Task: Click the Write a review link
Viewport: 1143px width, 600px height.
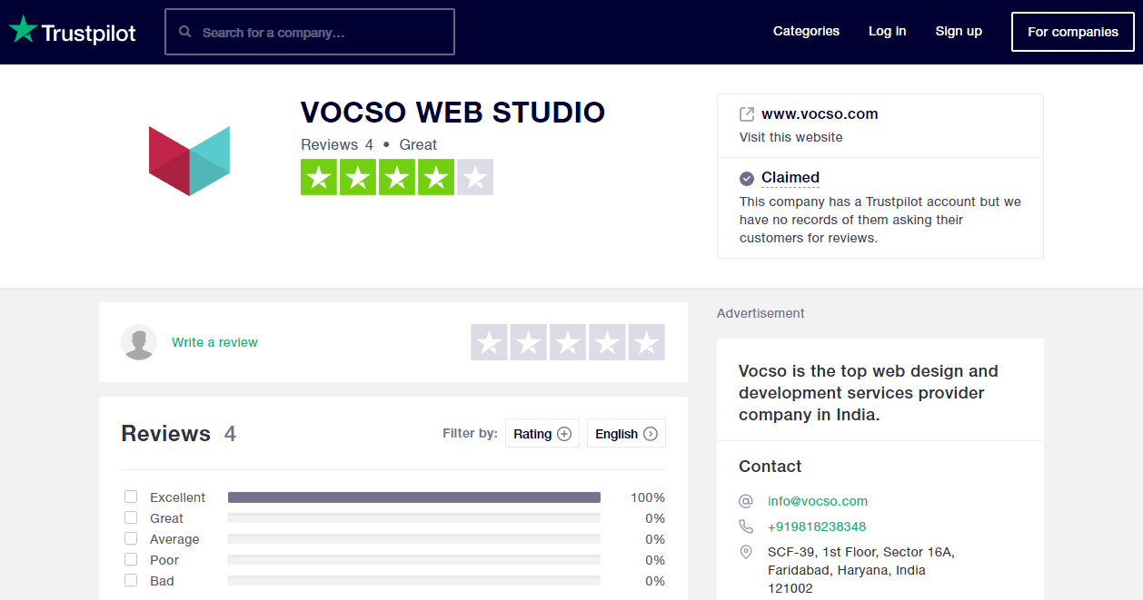Action: [214, 342]
